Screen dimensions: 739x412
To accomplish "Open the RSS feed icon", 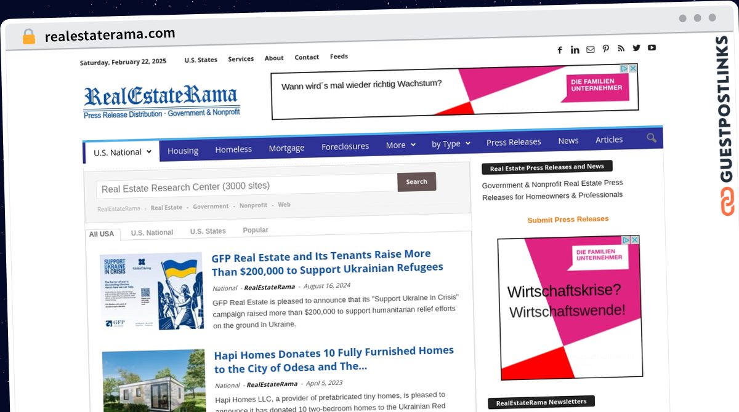I will click(621, 48).
